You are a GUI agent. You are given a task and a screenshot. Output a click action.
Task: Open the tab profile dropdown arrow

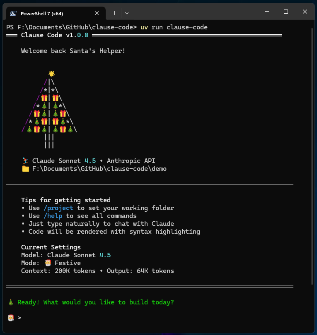point(127,13)
